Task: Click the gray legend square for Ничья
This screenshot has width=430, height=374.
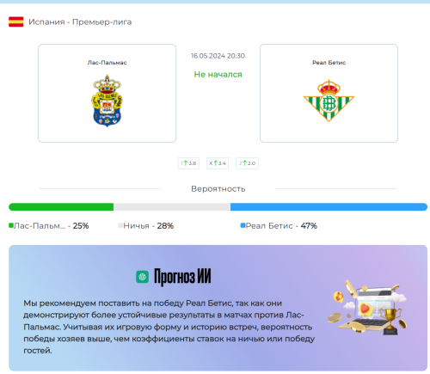Action: tap(120, 225)
